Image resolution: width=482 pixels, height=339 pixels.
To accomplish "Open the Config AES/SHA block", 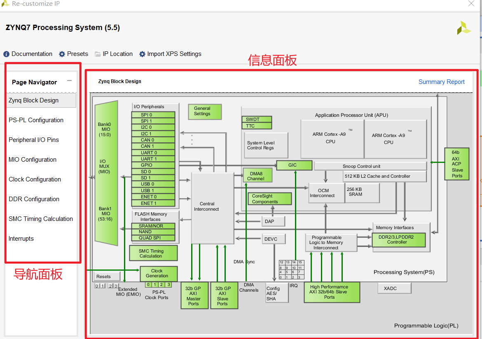I will (276, 292).
